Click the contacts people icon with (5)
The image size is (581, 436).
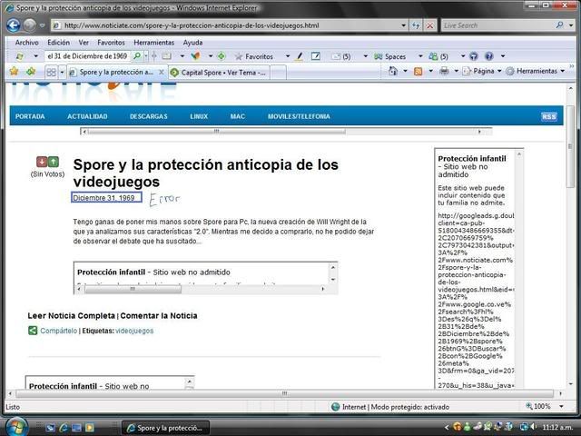point(438,56)
